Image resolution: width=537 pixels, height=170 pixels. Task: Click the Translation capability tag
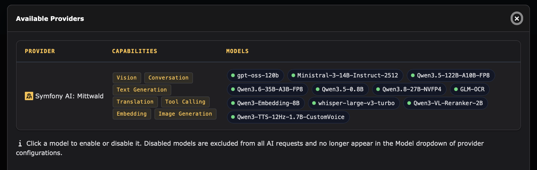[135, 102]
